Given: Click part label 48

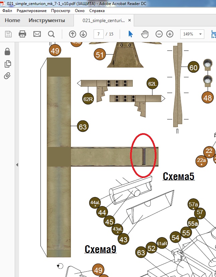Looking at the screenshot, I should [208, 98].
